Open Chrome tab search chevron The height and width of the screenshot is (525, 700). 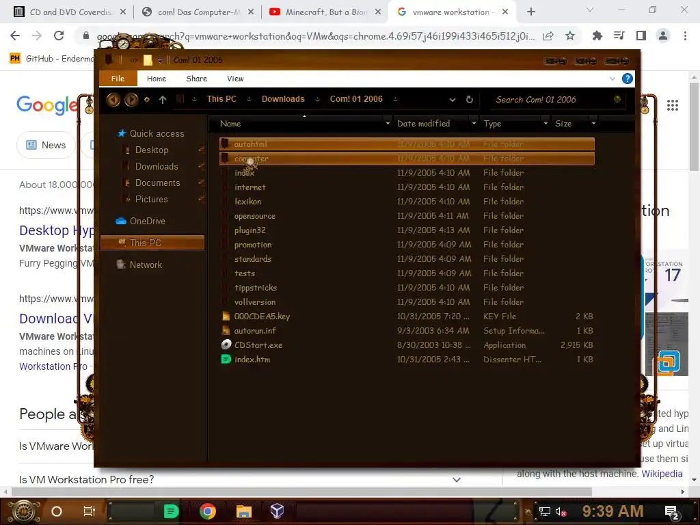(590, 10)
